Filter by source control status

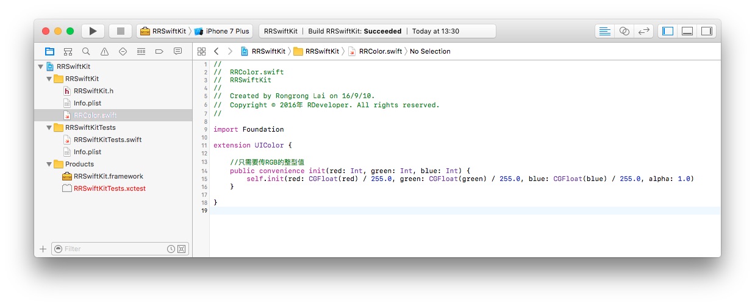(x=181, y=249)
